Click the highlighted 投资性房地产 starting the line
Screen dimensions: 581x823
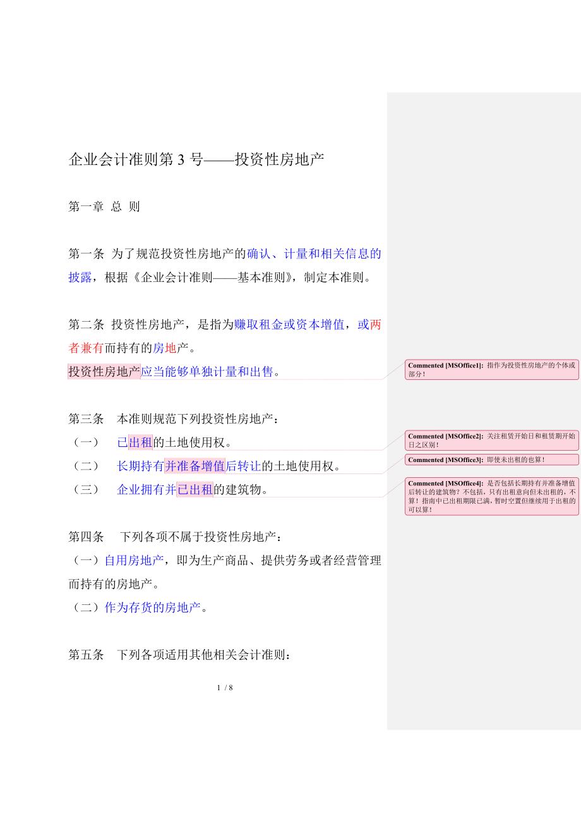coord(104,372)
